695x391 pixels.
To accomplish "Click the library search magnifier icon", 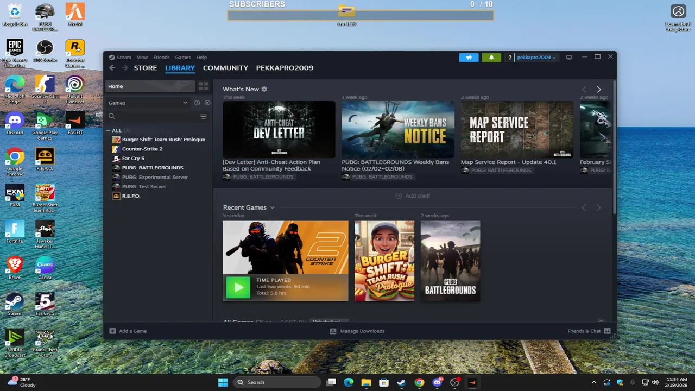I will point(112,116).
